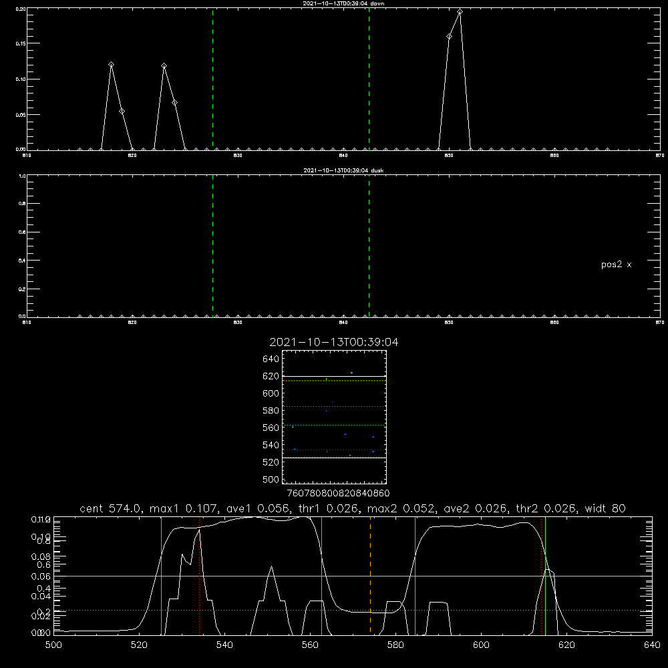This screenshot has height=668, width=668.
Task: Click the '580' x-axis label of bottom plot
Action: point(395,645)
